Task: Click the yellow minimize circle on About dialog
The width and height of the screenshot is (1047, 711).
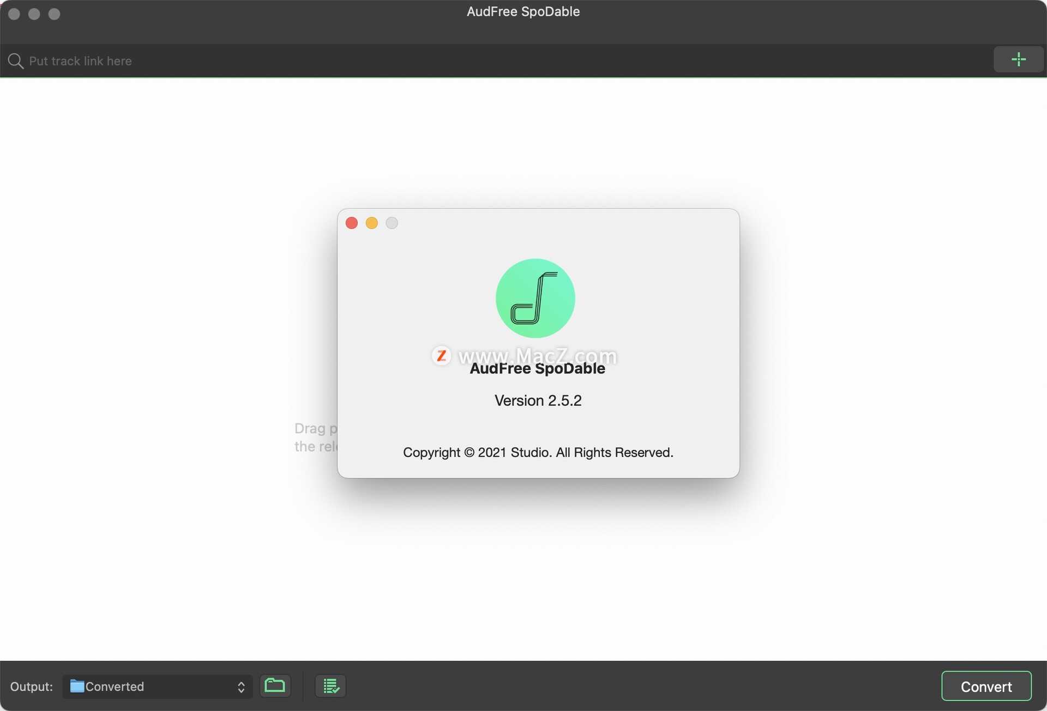Action: (x=371, y=223)
